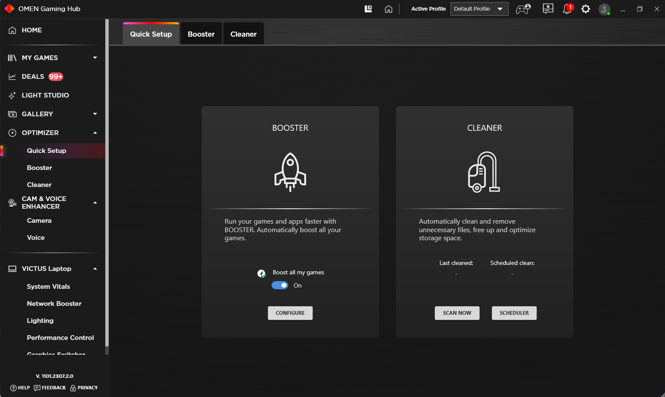This screenshot has height=397, width=665.
Task: Open the PRIVACY link
Action: (x=84, y=388)
